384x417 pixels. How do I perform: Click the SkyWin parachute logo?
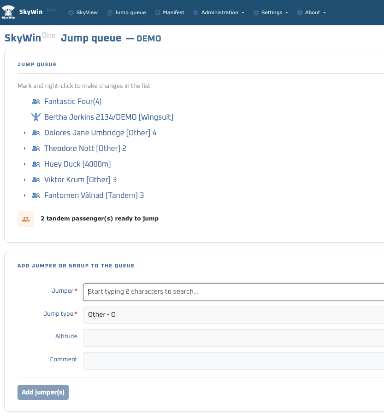[8, 12]
